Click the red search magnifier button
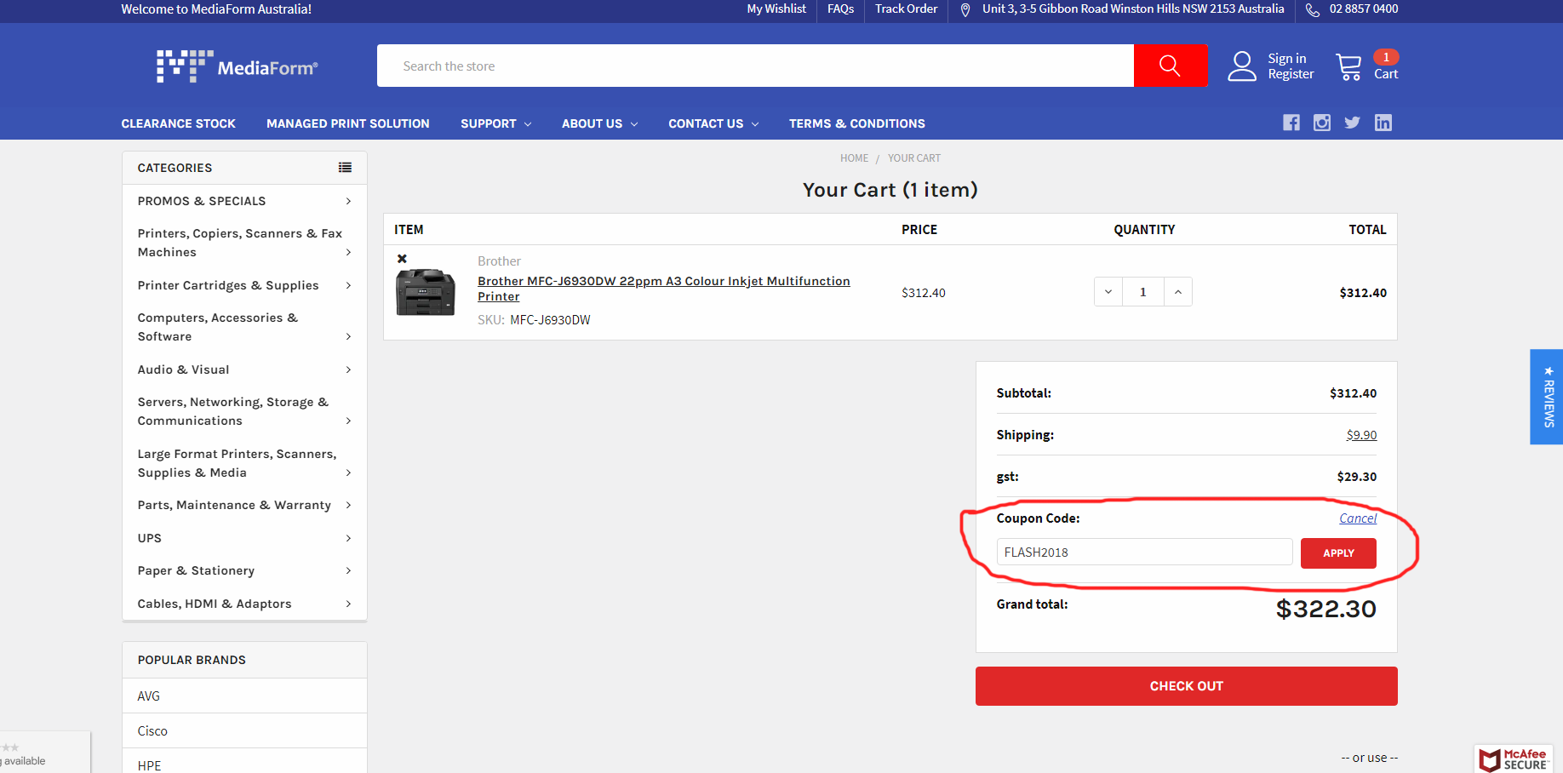The image size is (1563, 773). pos(1171,66)
